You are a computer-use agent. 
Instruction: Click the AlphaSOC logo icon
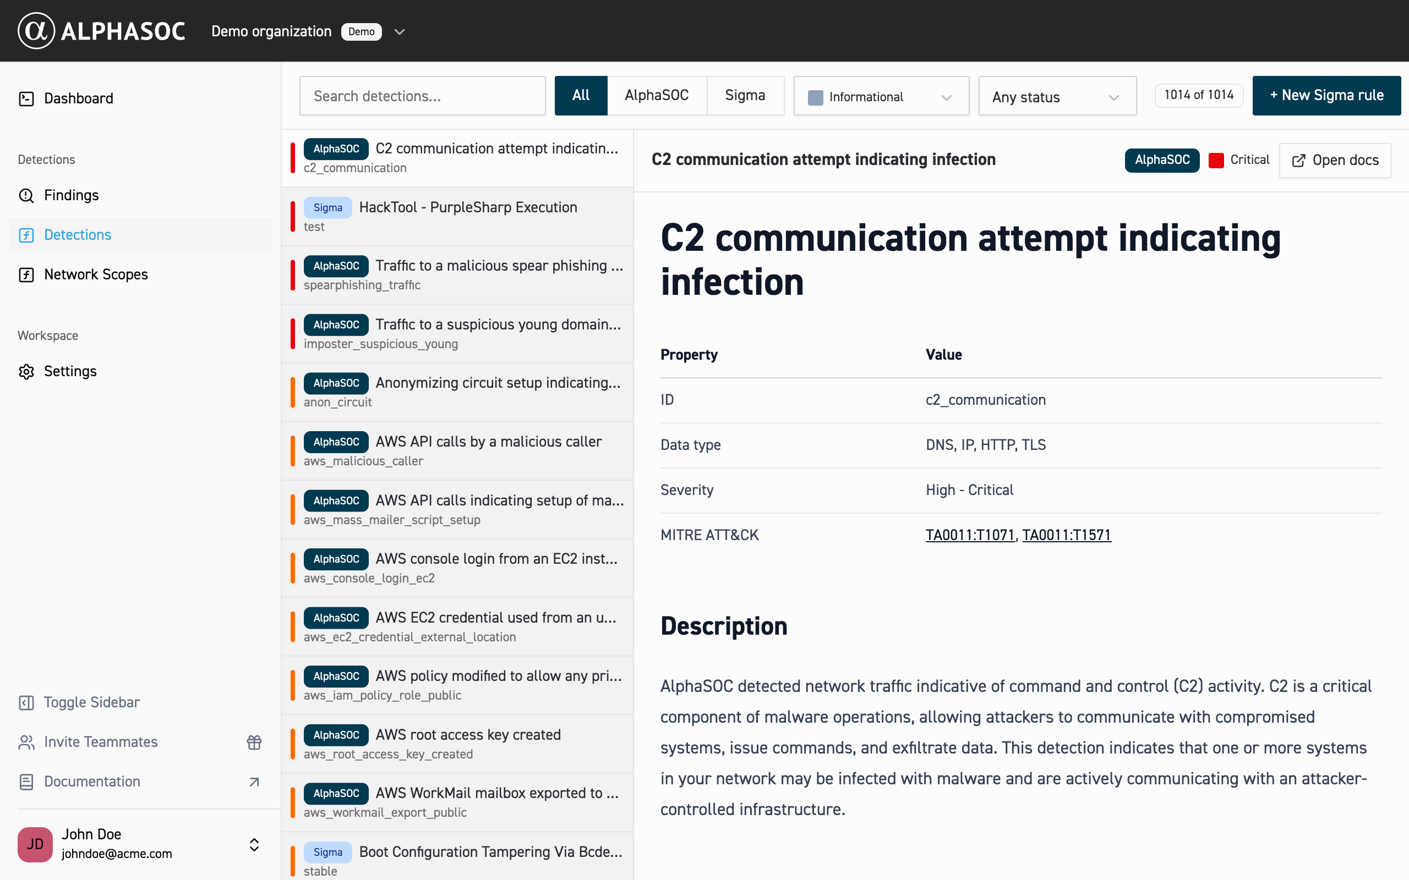pyautogui.click(x=36, y=31)
